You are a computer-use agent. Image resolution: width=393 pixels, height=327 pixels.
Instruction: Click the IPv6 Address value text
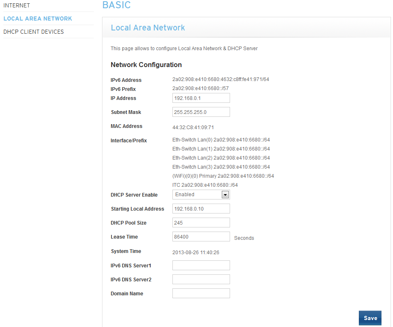[221, 79]
